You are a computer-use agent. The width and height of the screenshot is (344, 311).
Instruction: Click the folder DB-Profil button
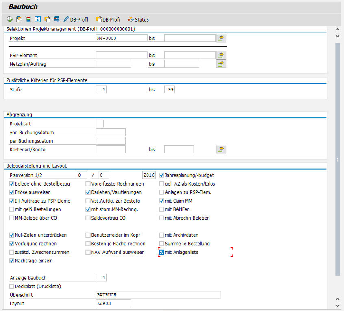[108, 19]
